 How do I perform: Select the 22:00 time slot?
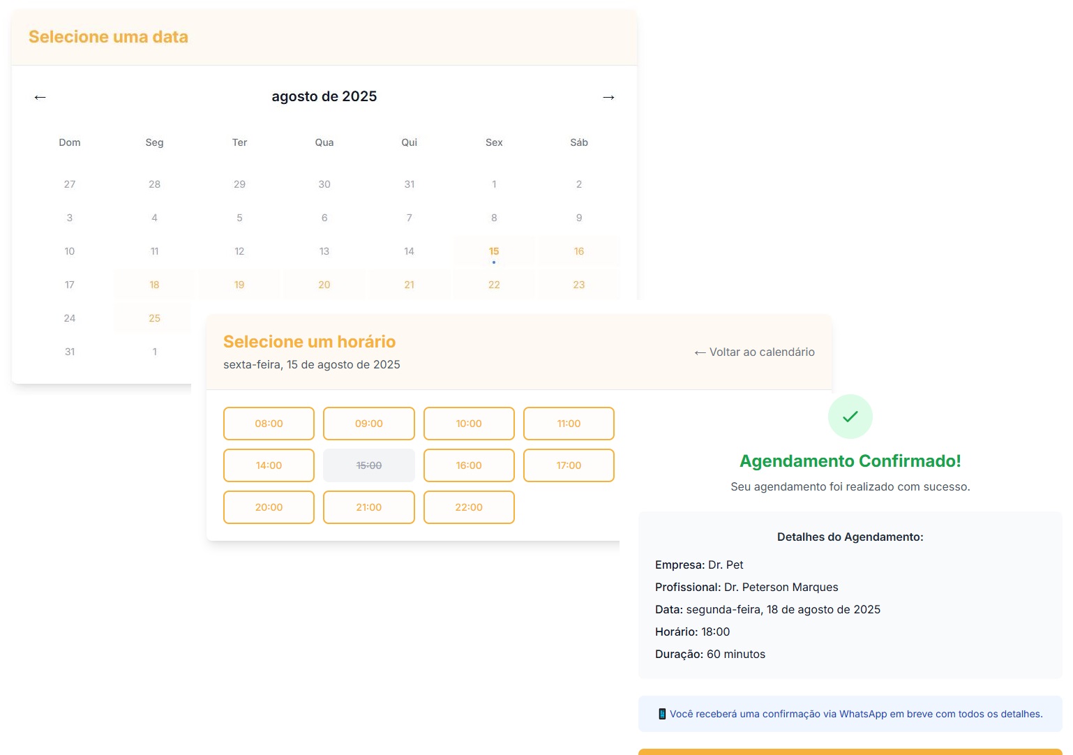pos(468,507)
